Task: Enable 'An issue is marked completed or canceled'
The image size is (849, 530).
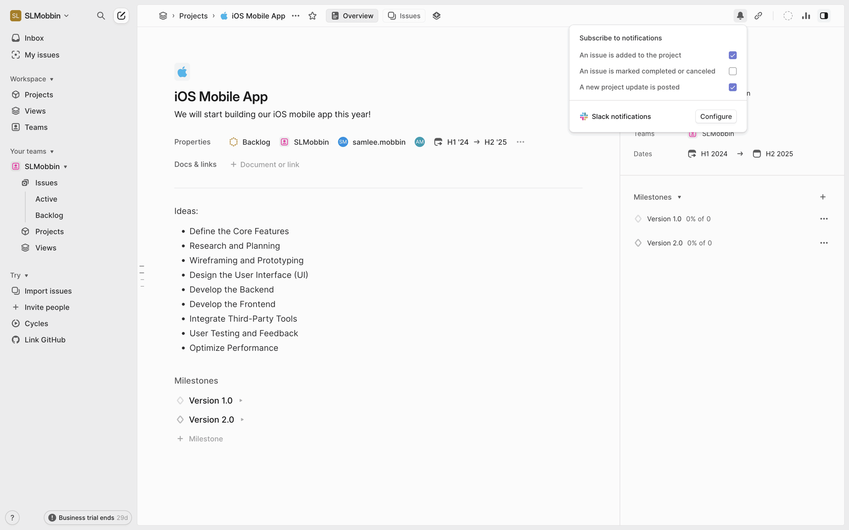Action: 733,71
